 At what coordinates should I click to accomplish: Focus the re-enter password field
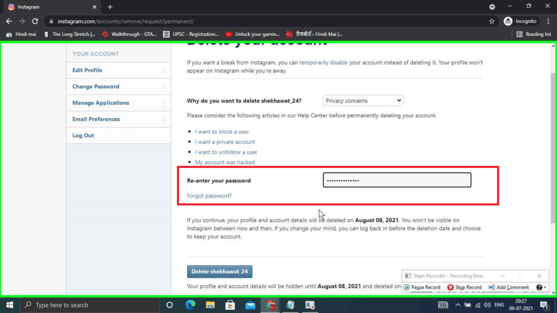coord(397,180)
